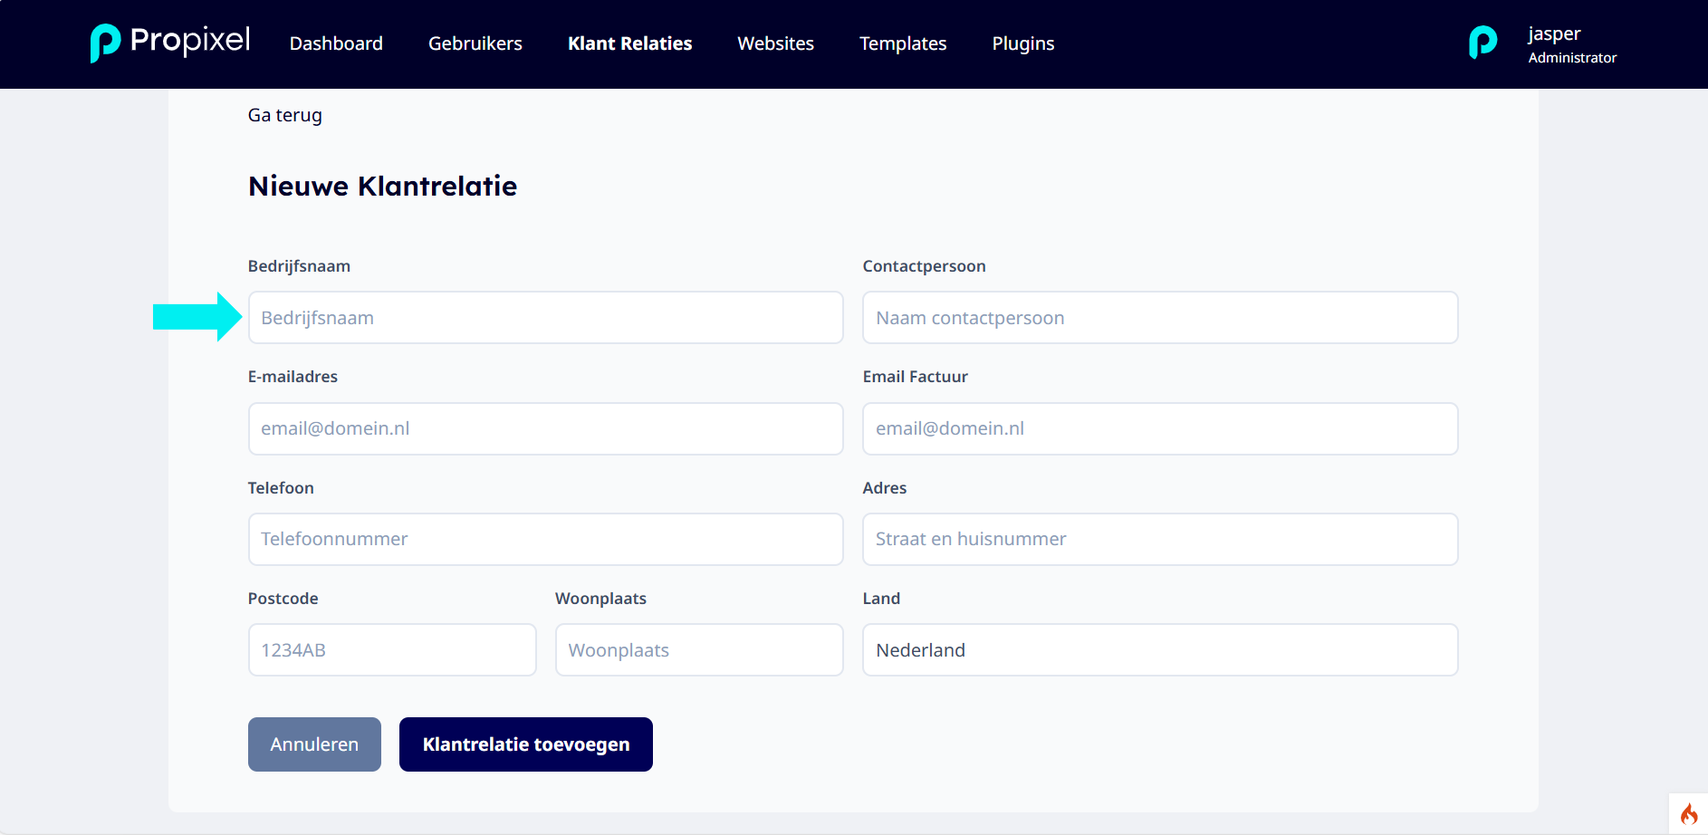Open the Websites section
1708x835 pixels.
click(776, 43)
